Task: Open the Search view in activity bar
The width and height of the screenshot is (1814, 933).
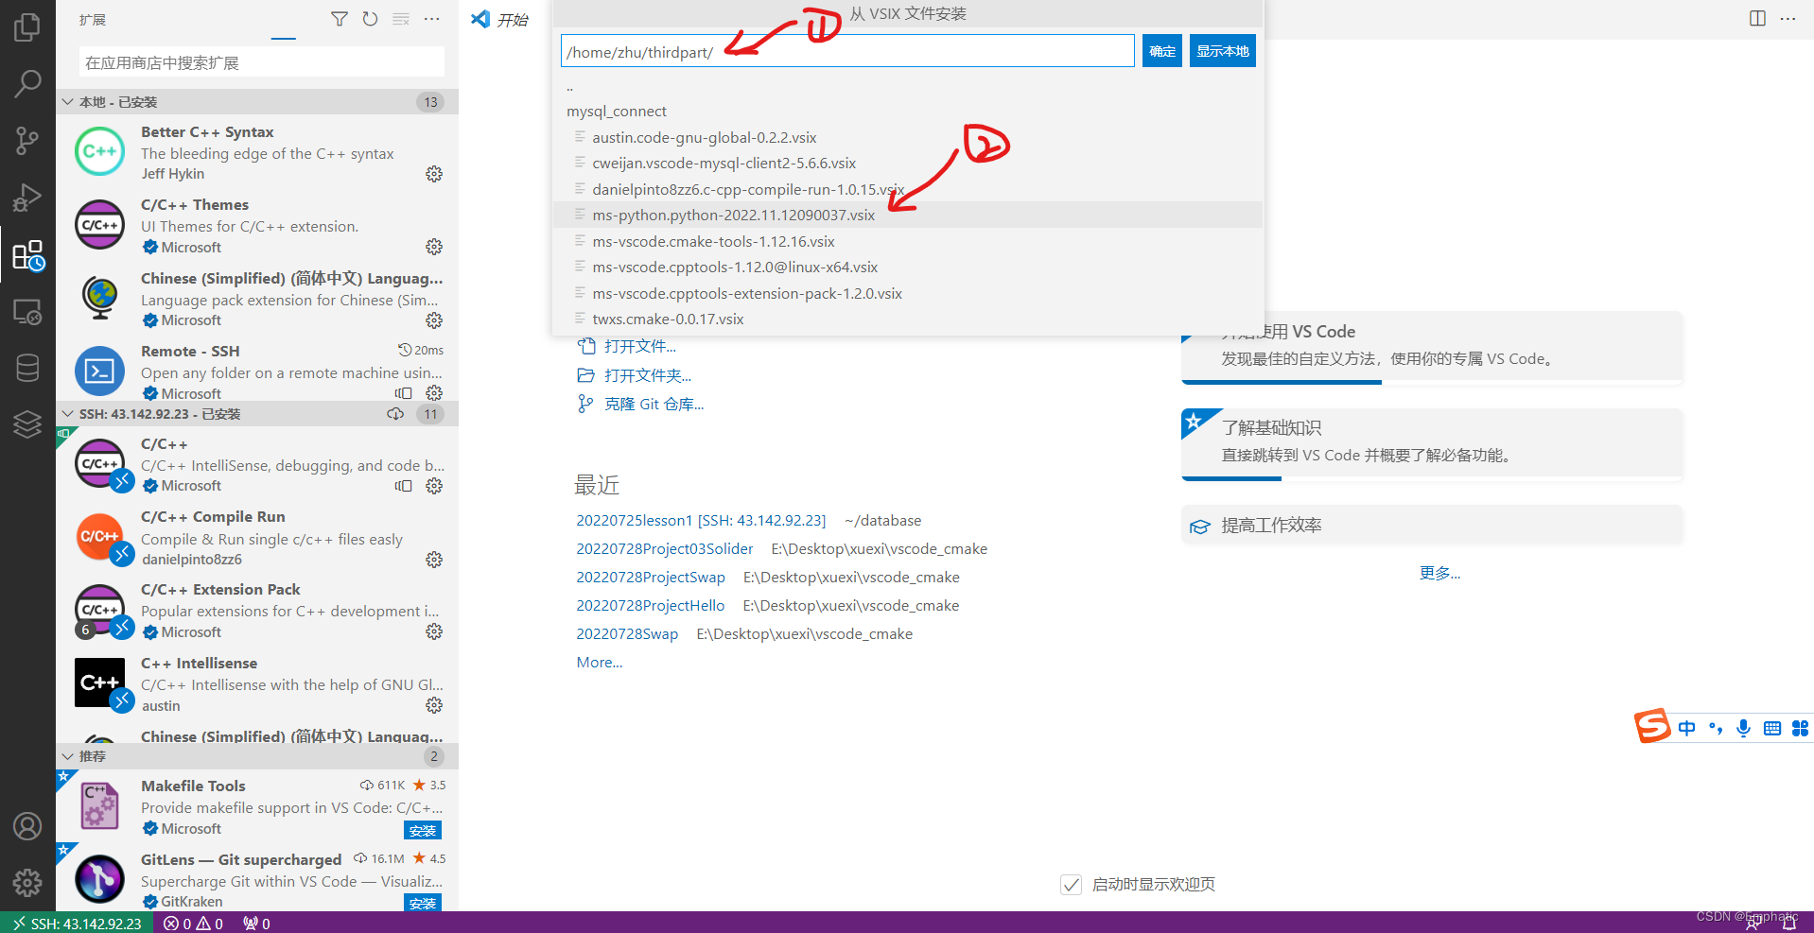Action: [x=27, y=84]
